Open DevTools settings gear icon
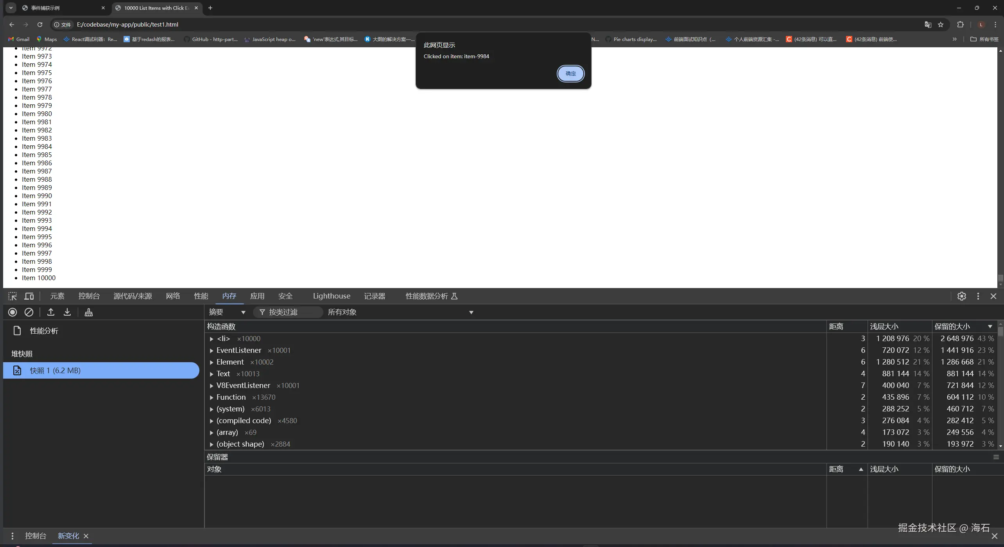1004x547 pixels. coord(962,296)
